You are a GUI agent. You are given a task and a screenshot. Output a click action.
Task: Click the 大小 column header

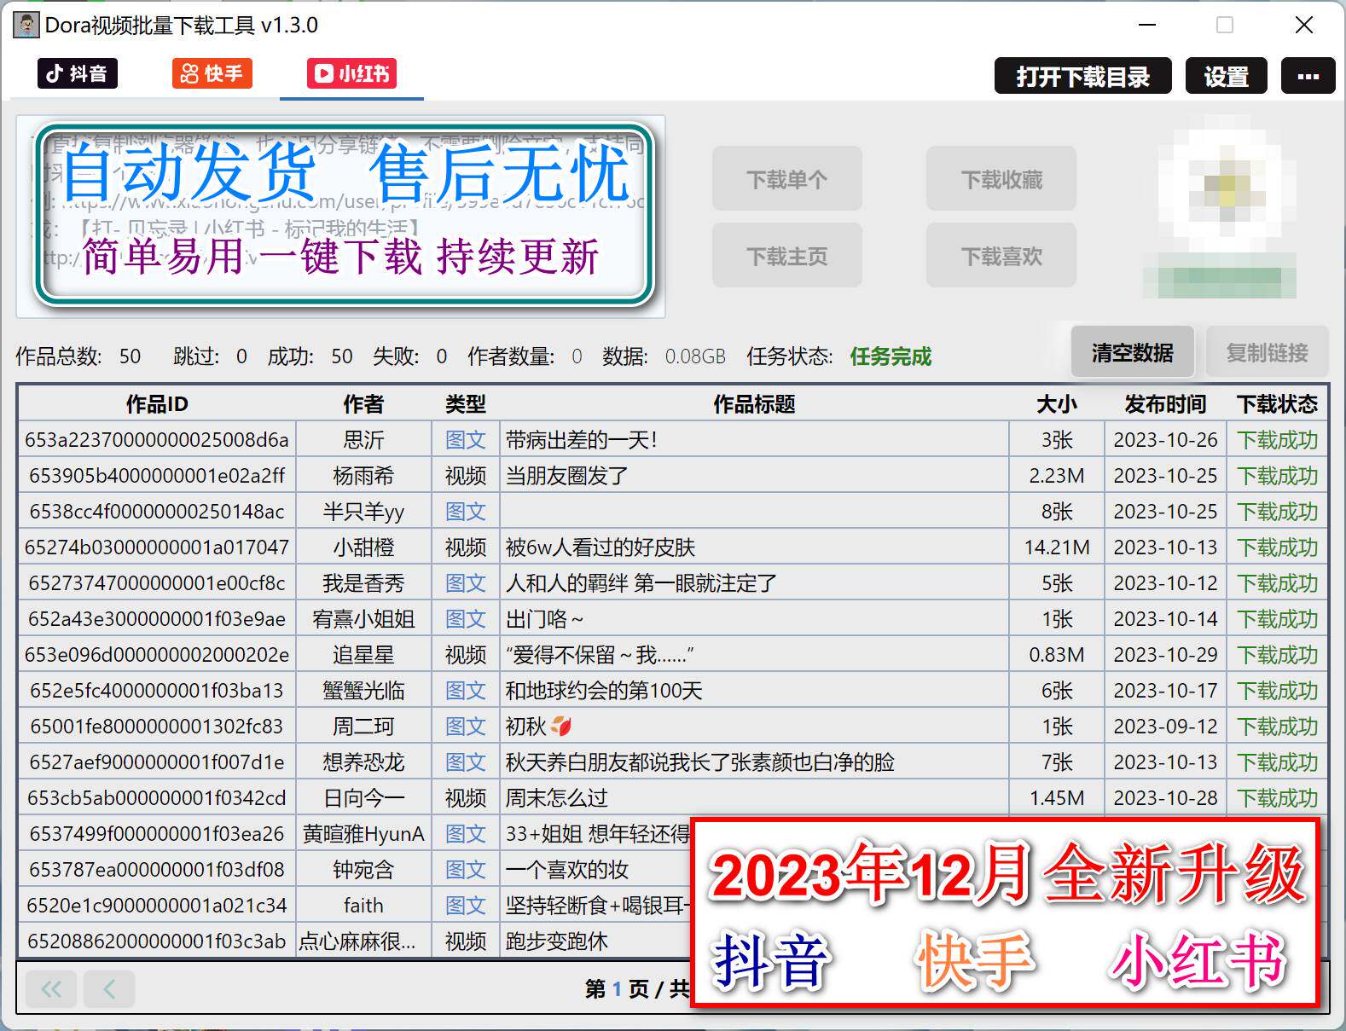click(x=1057, y=404)
